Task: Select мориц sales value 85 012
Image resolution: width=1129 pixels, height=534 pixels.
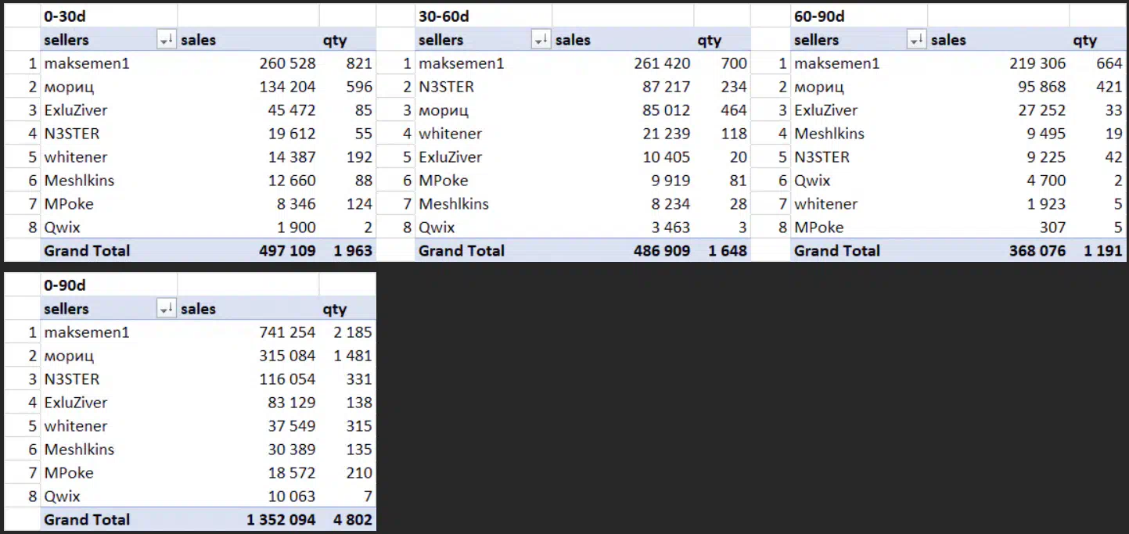Action: (667, 110)
